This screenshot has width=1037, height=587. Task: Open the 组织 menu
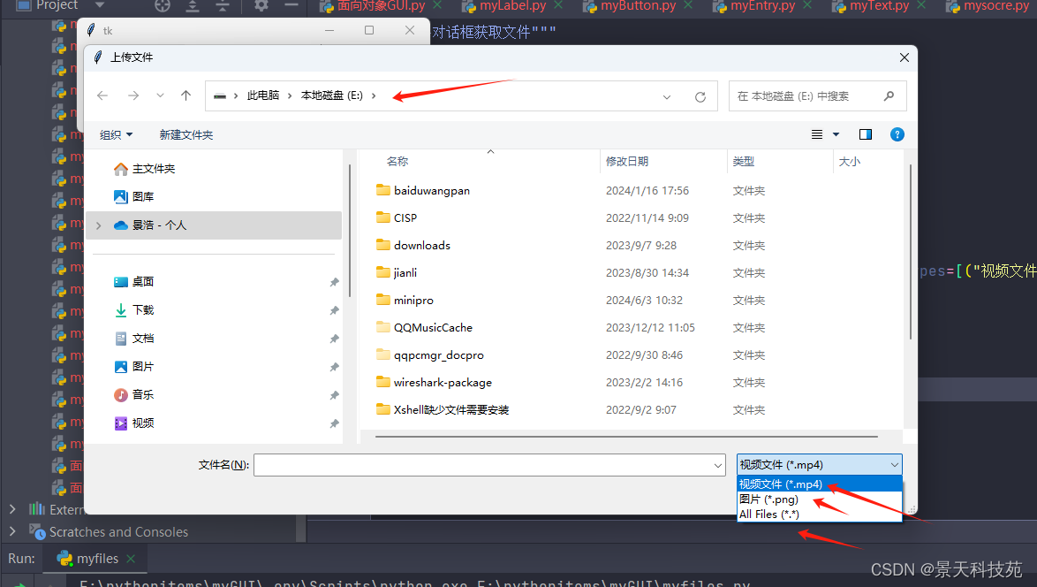(116, 135)
